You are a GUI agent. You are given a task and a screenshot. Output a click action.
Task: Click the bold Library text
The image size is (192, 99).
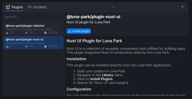point(107,75)
